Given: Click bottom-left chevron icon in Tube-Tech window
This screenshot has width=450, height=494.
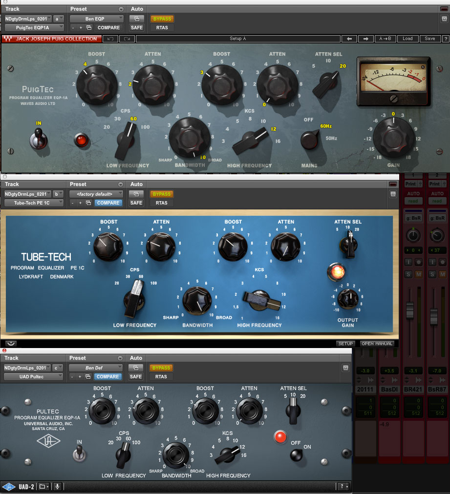Looking at the screenshot, I should tap(11, 343).
